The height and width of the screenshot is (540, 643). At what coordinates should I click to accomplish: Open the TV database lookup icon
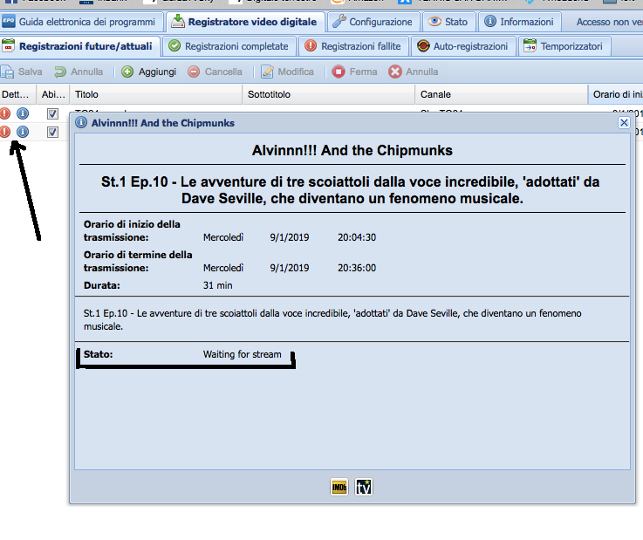[364, 487]
